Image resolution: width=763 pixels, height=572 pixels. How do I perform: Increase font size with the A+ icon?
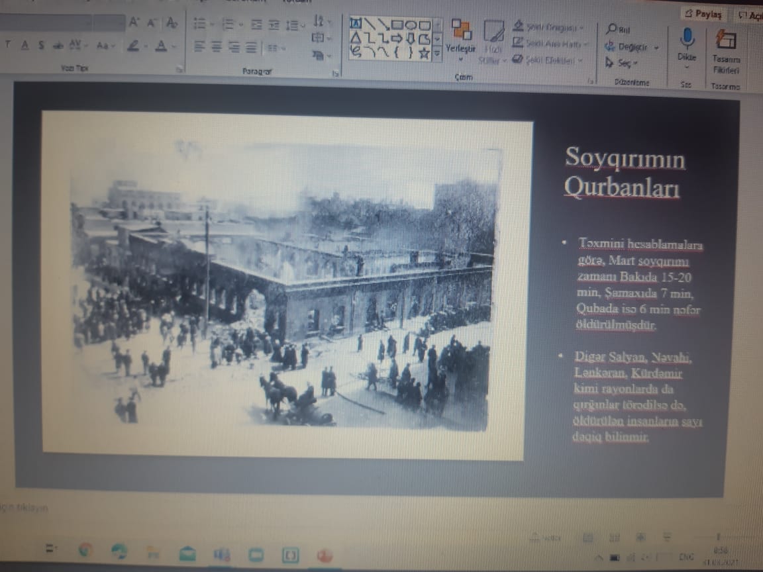point(134,22)
